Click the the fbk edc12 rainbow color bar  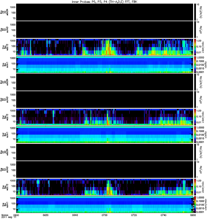click(195, 187)
